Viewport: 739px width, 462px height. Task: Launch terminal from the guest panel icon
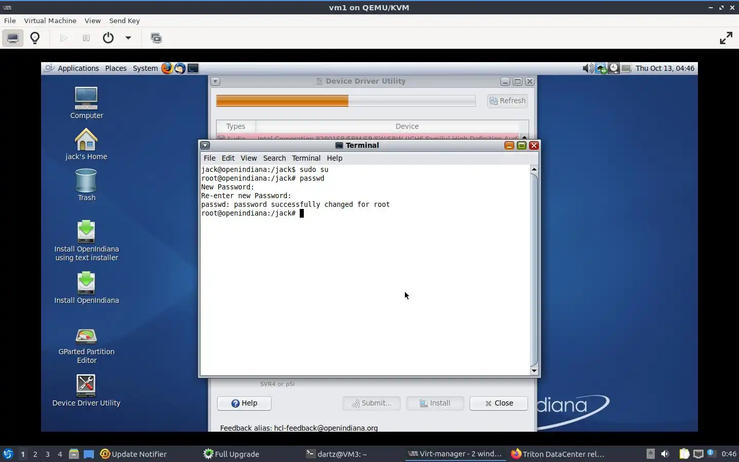click(193, 68)
